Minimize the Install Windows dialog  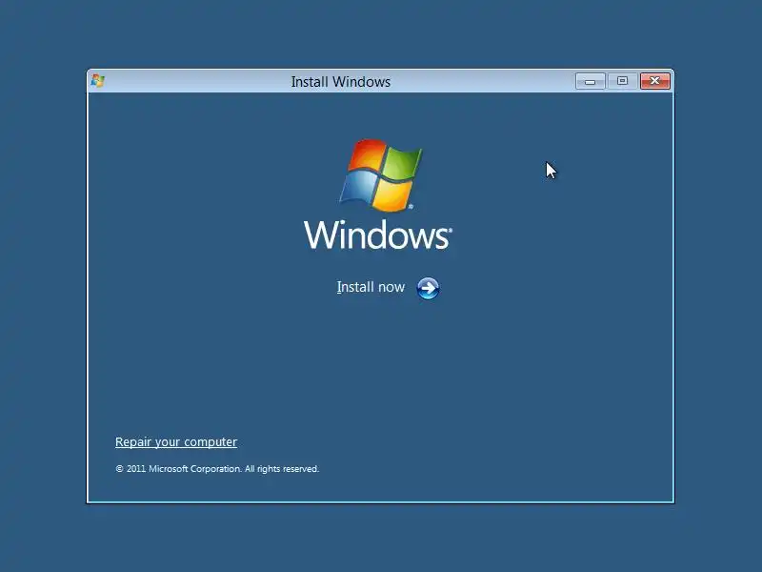pos(590,81)
